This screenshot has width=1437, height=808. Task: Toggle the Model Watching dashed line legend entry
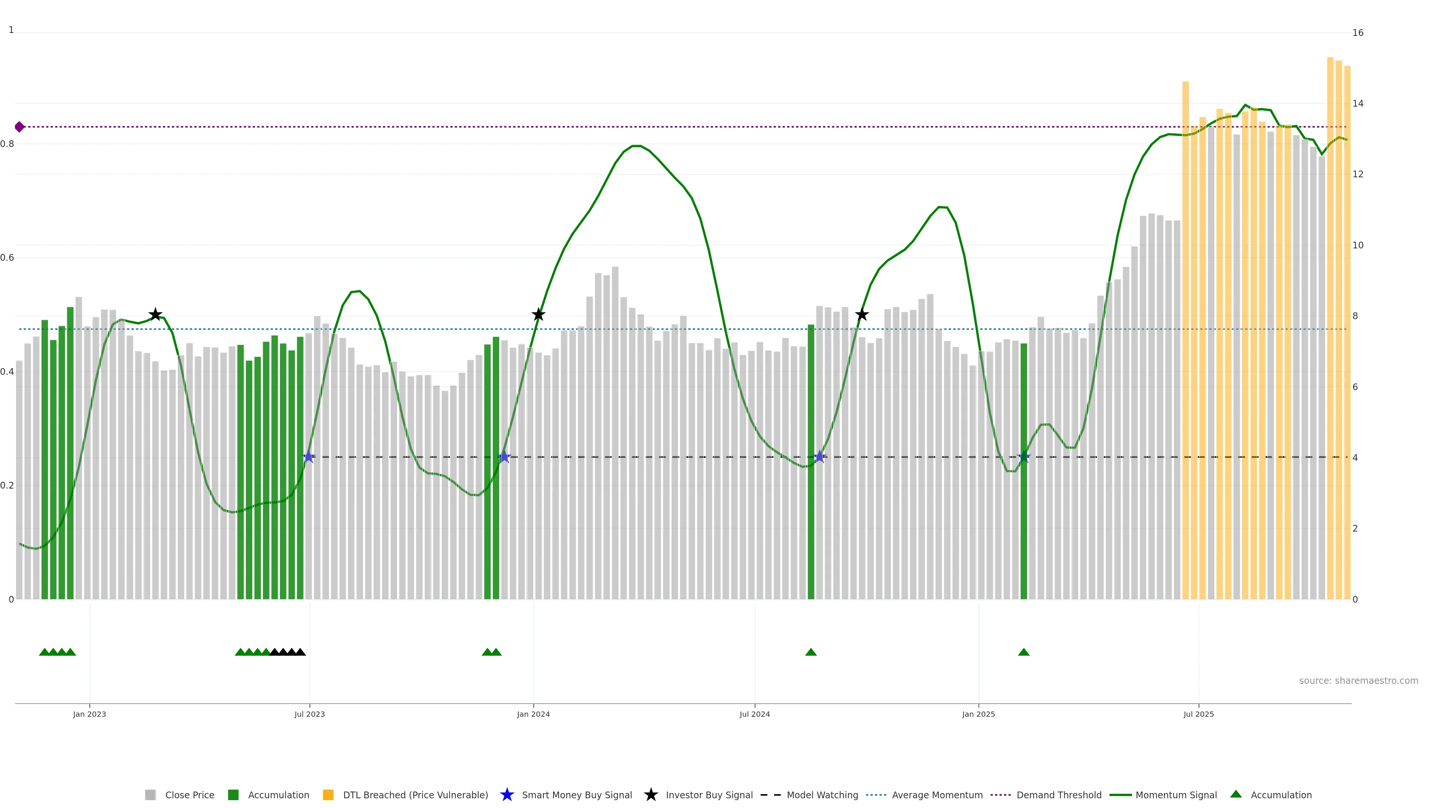point(822,795)
